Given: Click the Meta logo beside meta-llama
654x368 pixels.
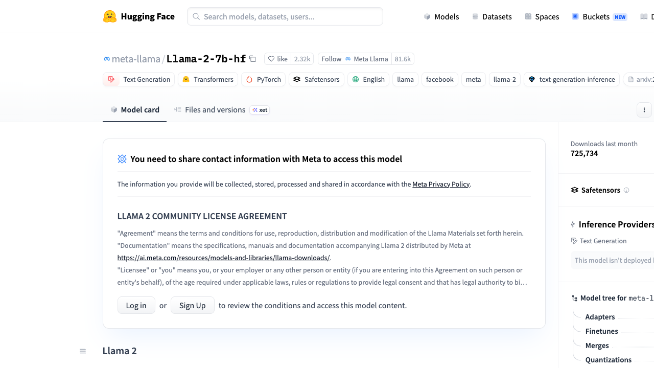Looking at the screenshot, I should pos(107,59).
